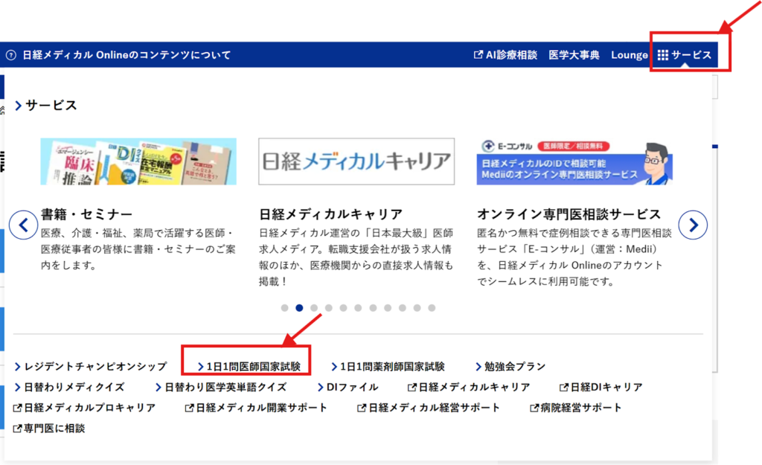Open レジデントチャンピオンシップ link
The width and height of the screenshot is (762, 465).
click(95, 367)
